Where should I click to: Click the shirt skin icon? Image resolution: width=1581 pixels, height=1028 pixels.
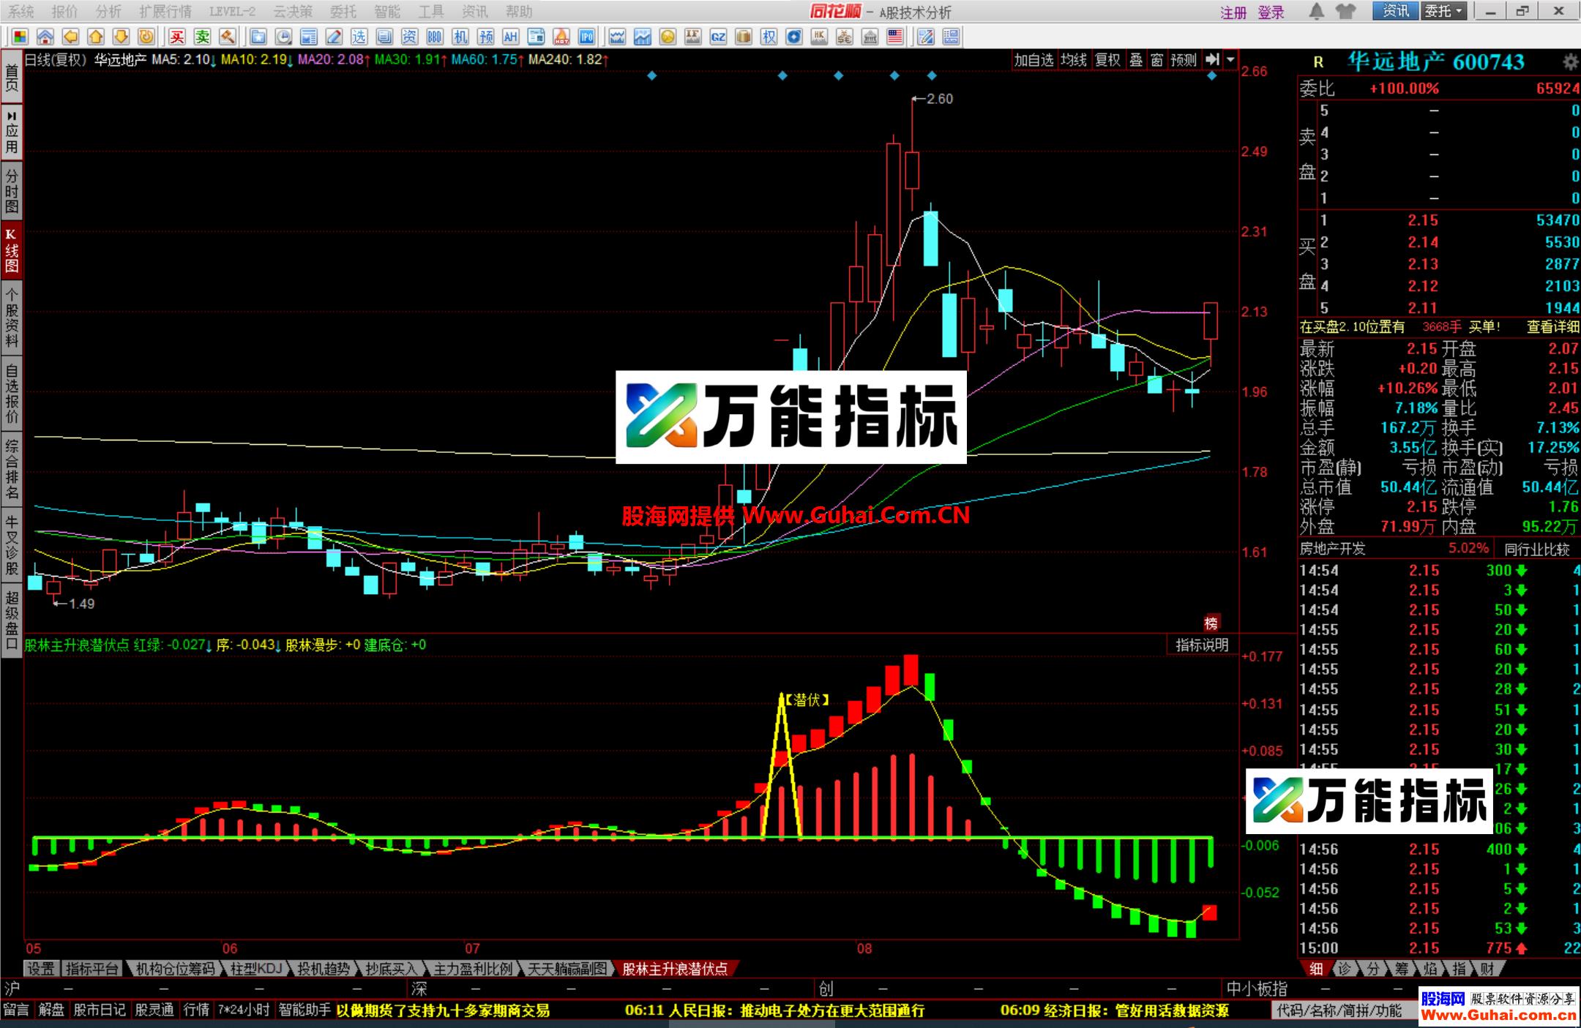pyautogui.click(x=1345, y=11)
